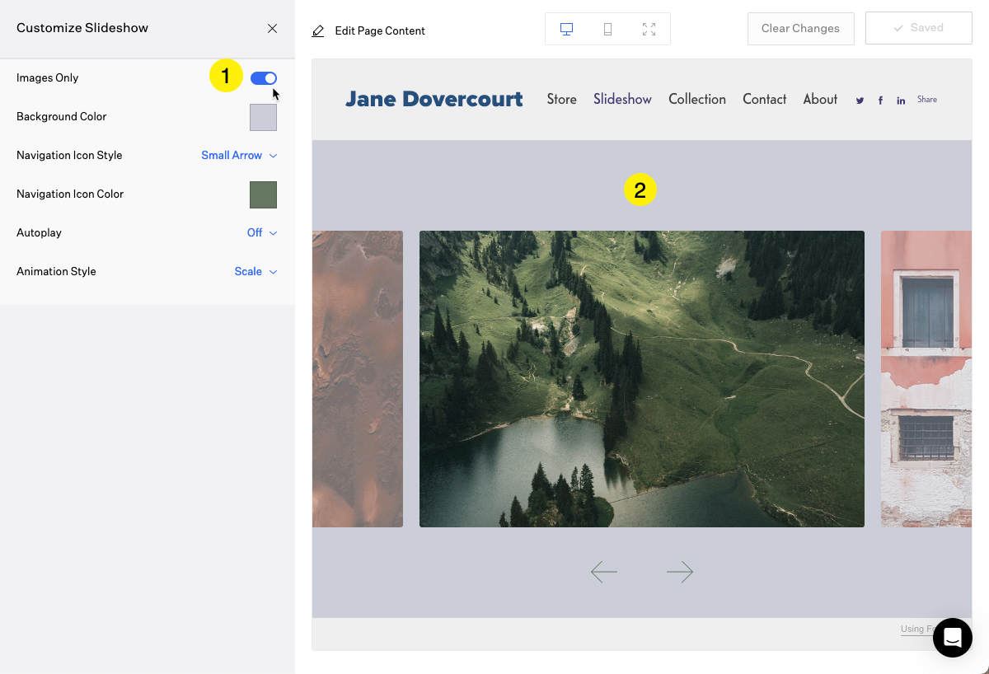
Task: Click the next slide right arrow
Action: (680, 572)
